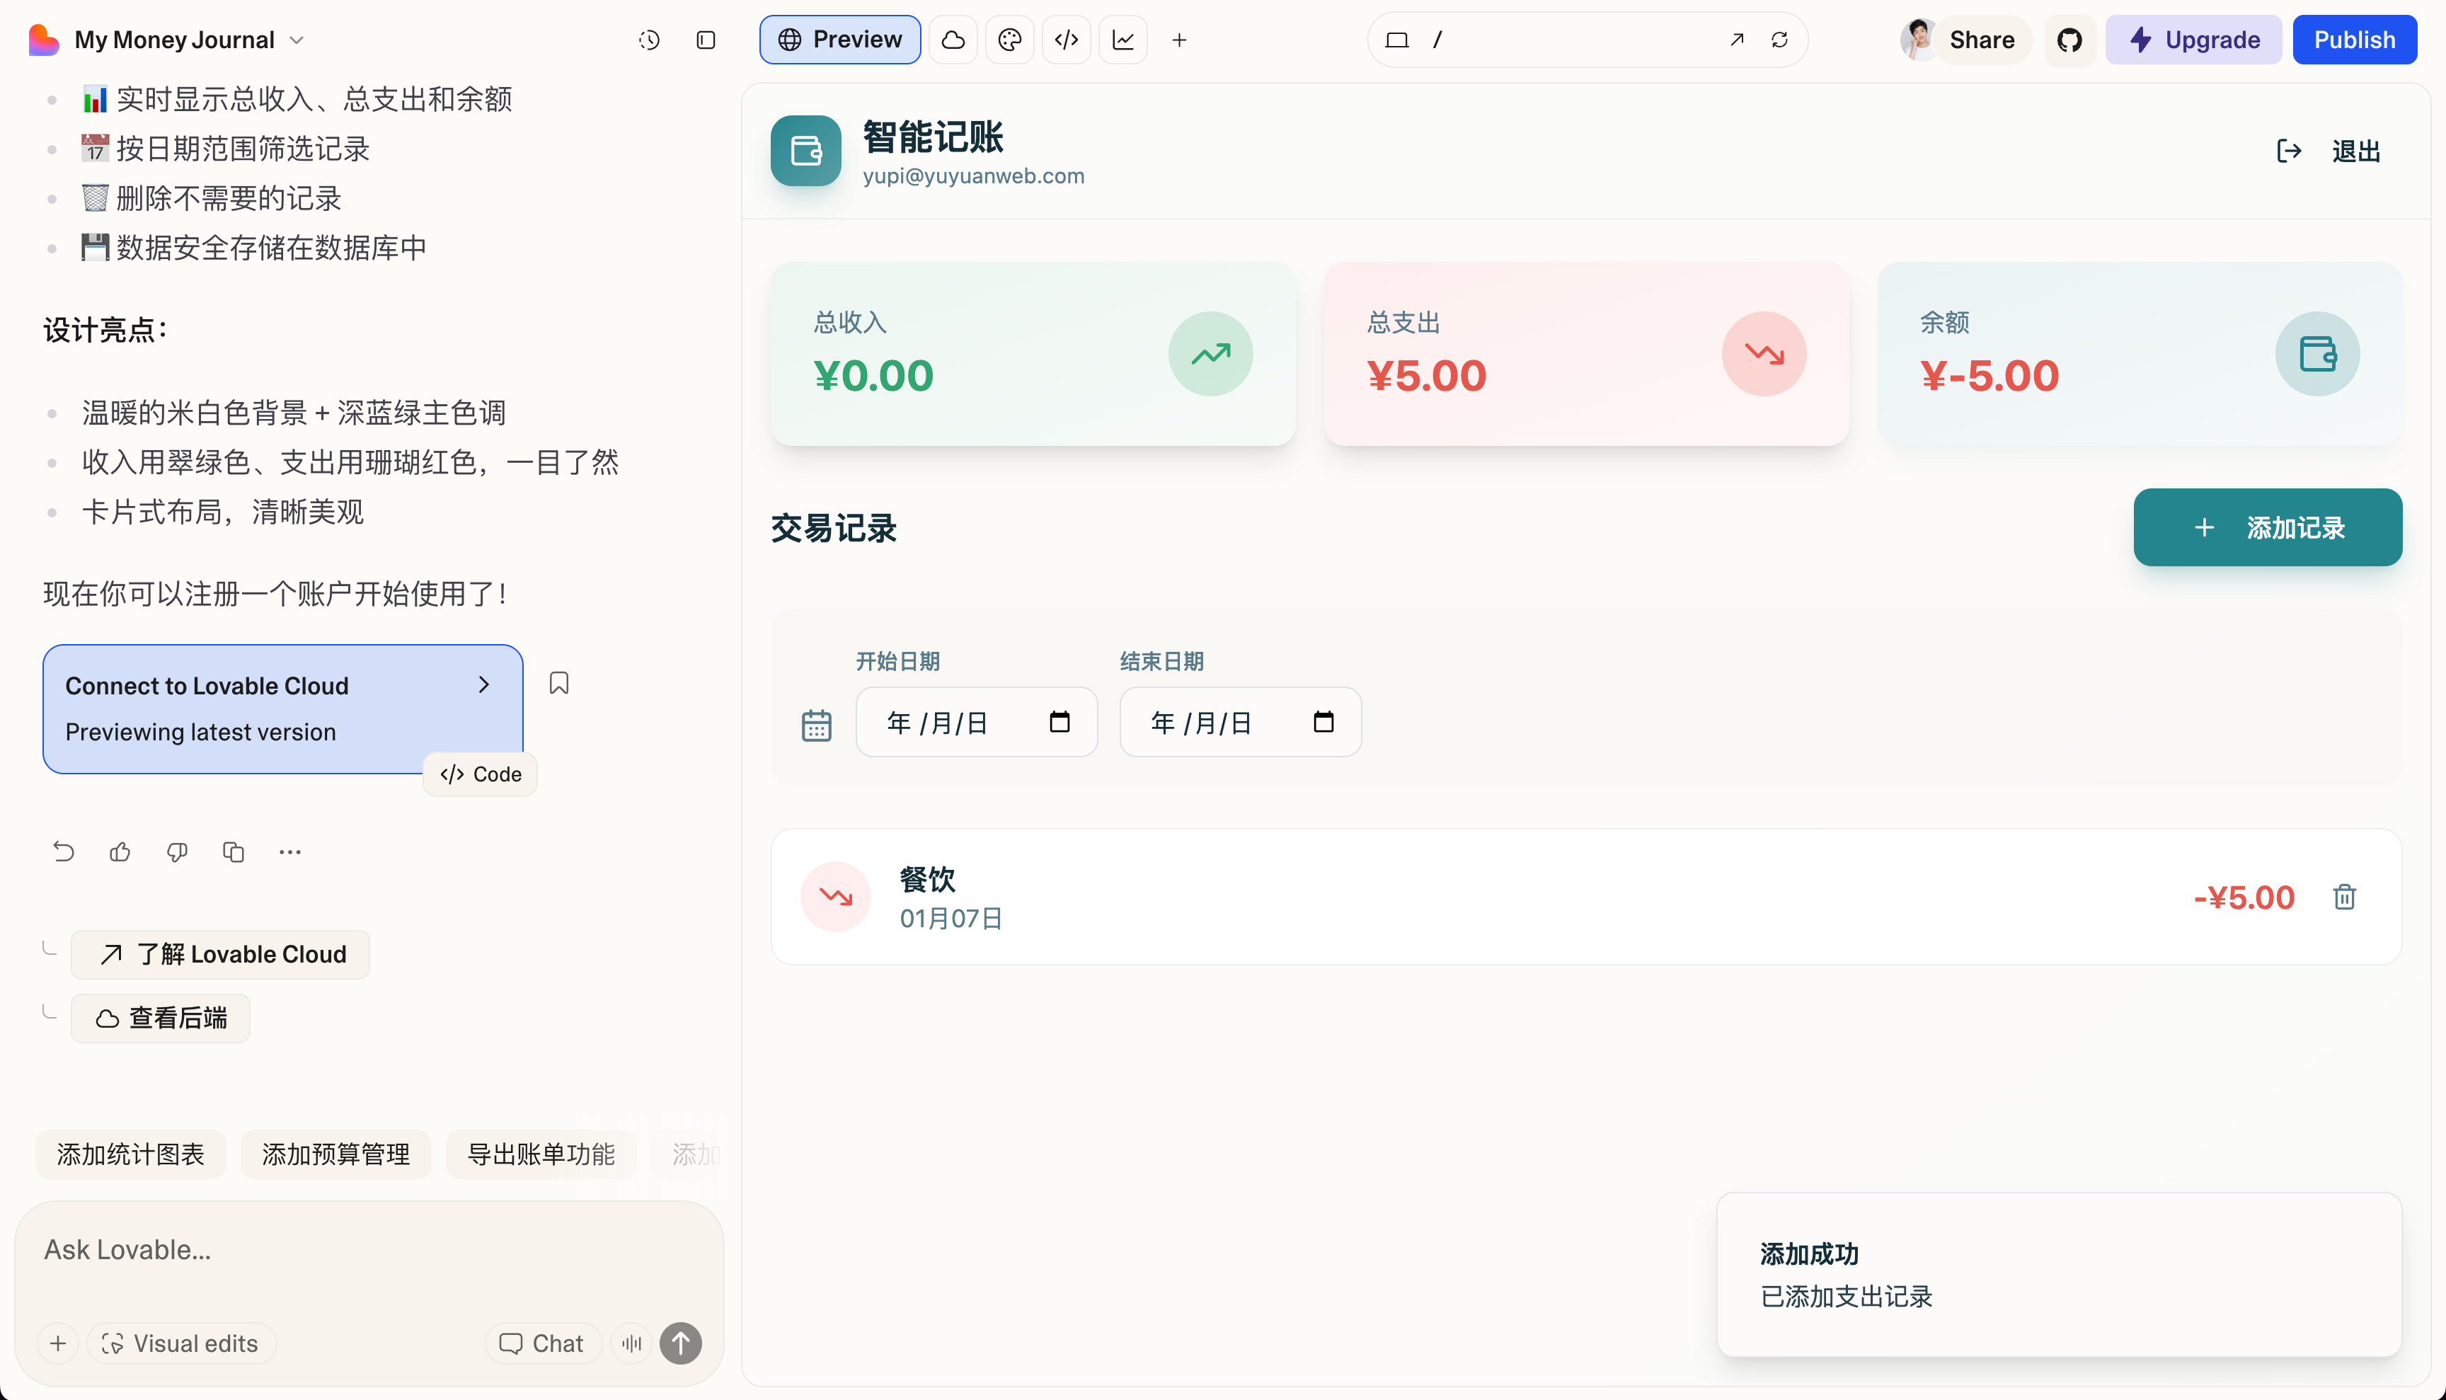Open the analytics chart icon
Screen dimensions: 2446x1400
[1123, 40]
